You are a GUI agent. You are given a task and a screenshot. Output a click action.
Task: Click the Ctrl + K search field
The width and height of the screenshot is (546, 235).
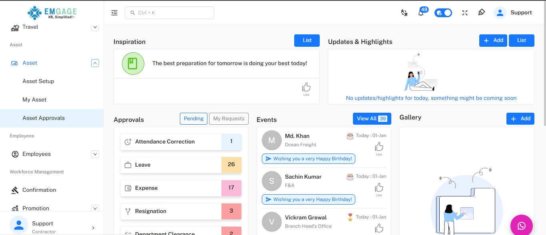click(x=169, y=12)
